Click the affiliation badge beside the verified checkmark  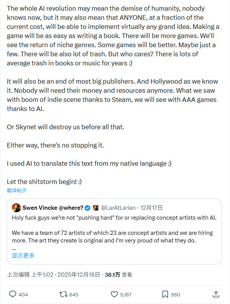click(96, 207)
